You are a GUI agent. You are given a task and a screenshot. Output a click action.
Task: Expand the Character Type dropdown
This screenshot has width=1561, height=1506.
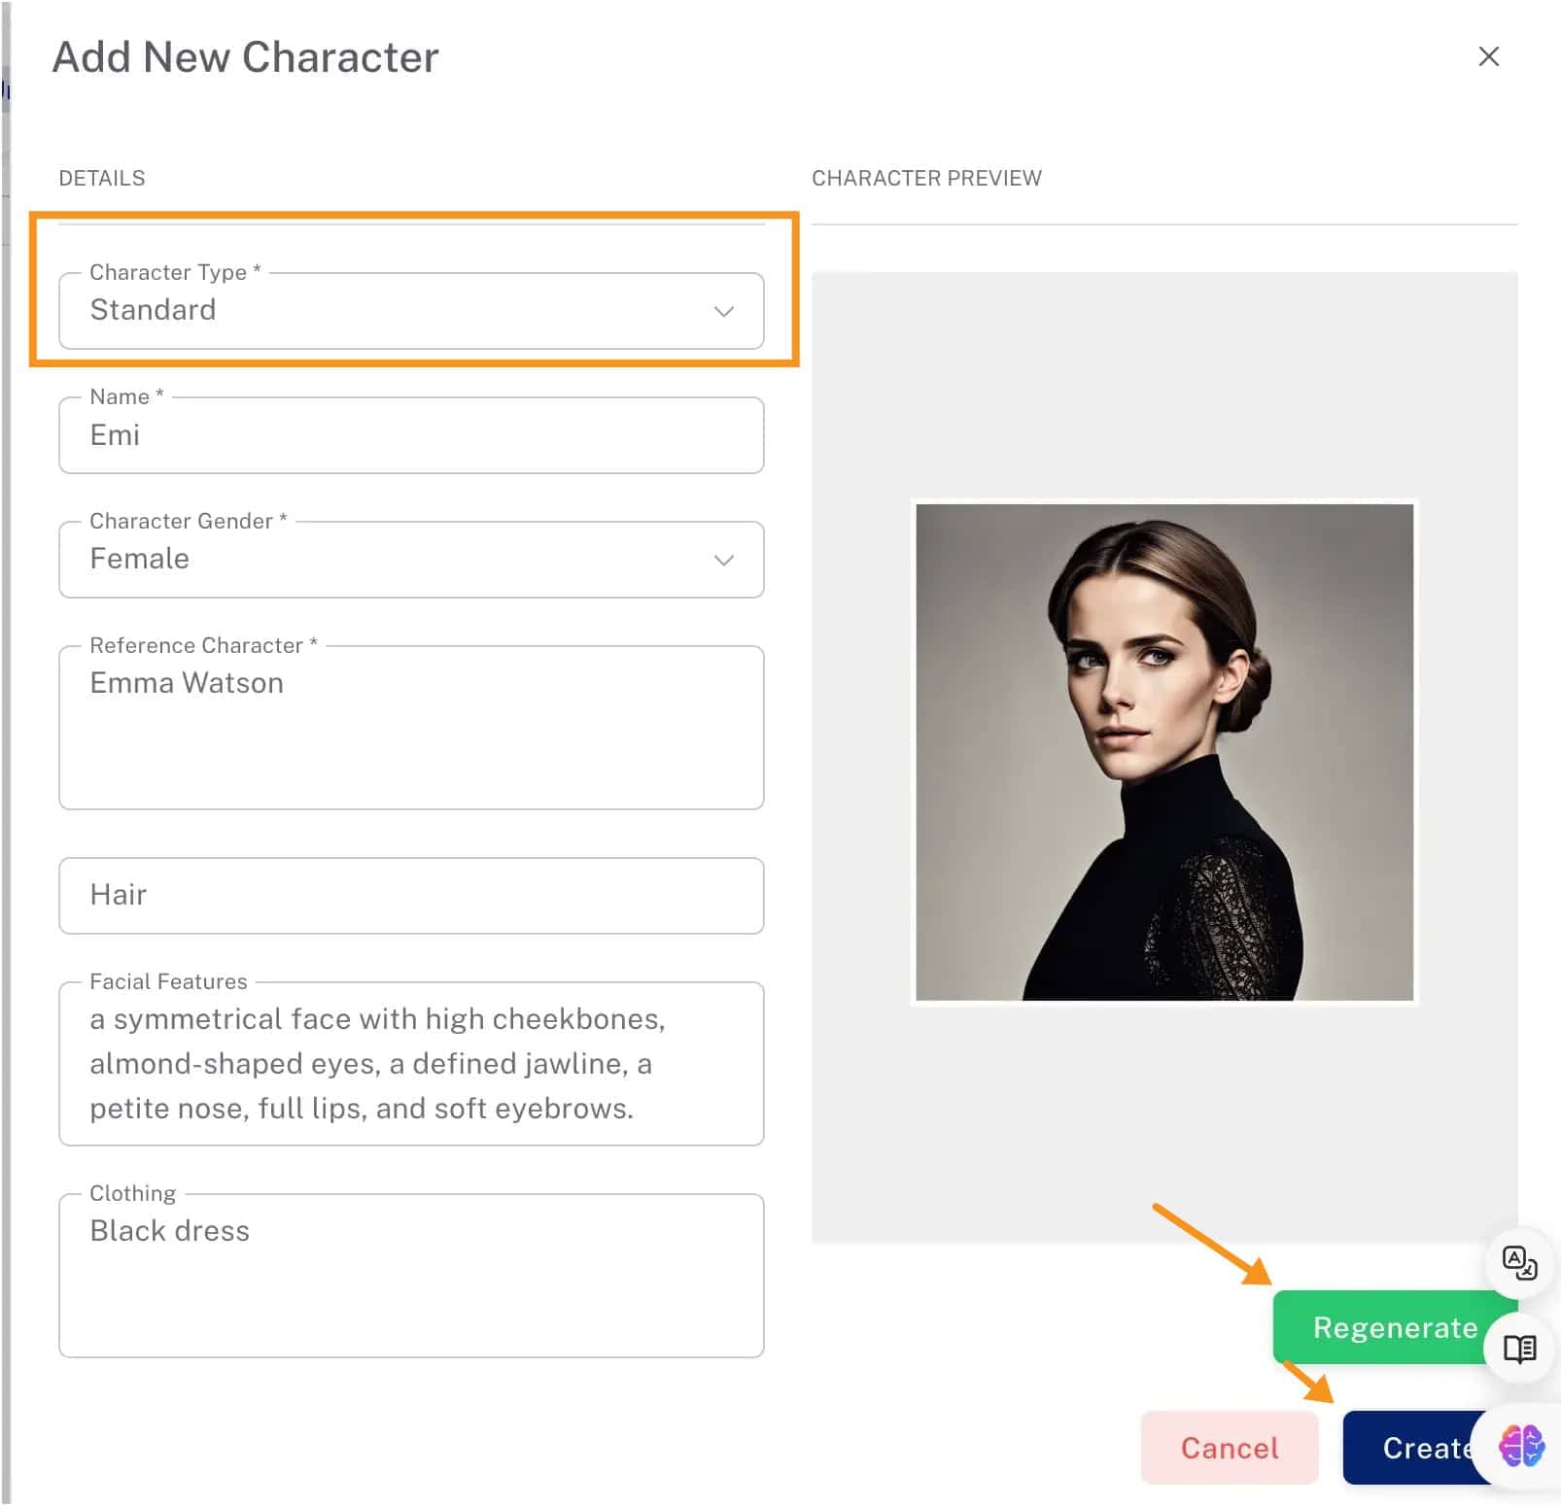[x=721, y=311]
